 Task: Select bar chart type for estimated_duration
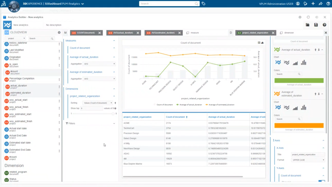[304, 107]
